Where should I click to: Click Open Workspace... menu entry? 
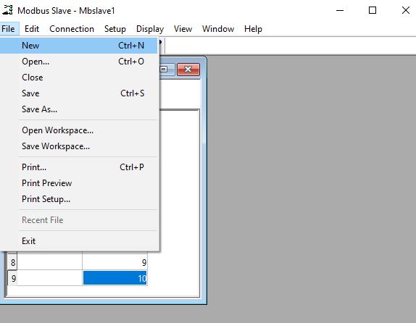[79, 130]
